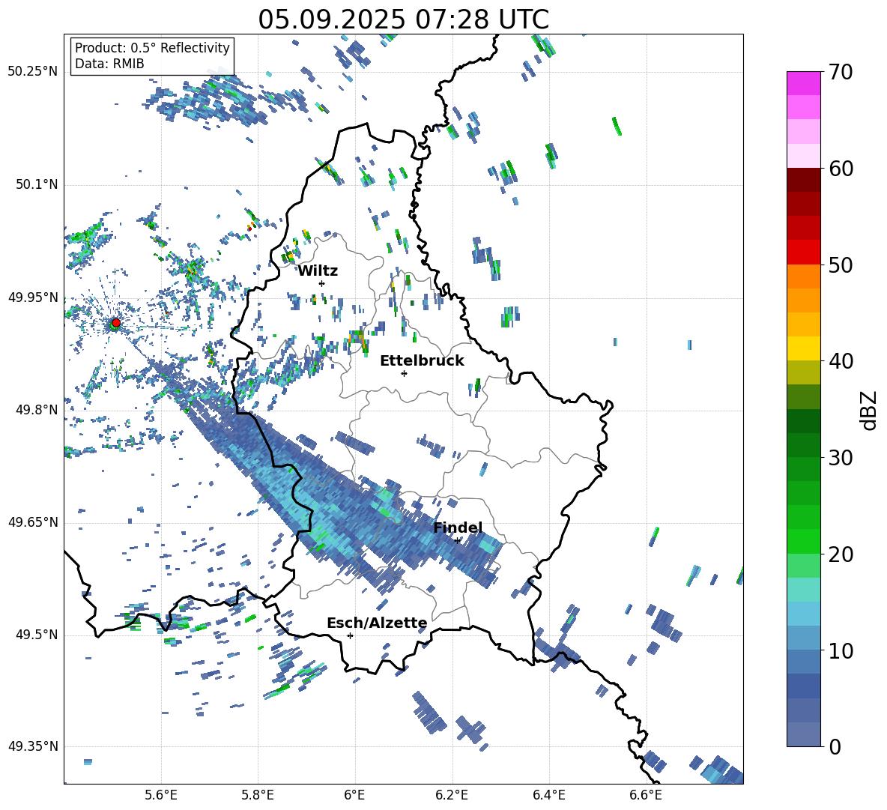Click the 6.4°E longitude label
The image size is (887, 810).
pos(548,795)
